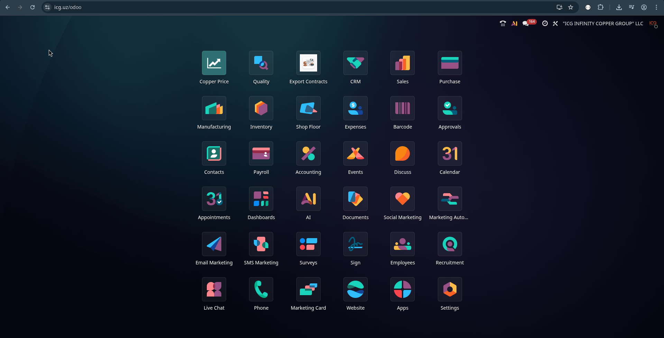664x338 pixels.
Task: Open the browser three-dot menu
Action: coord(656,7)
